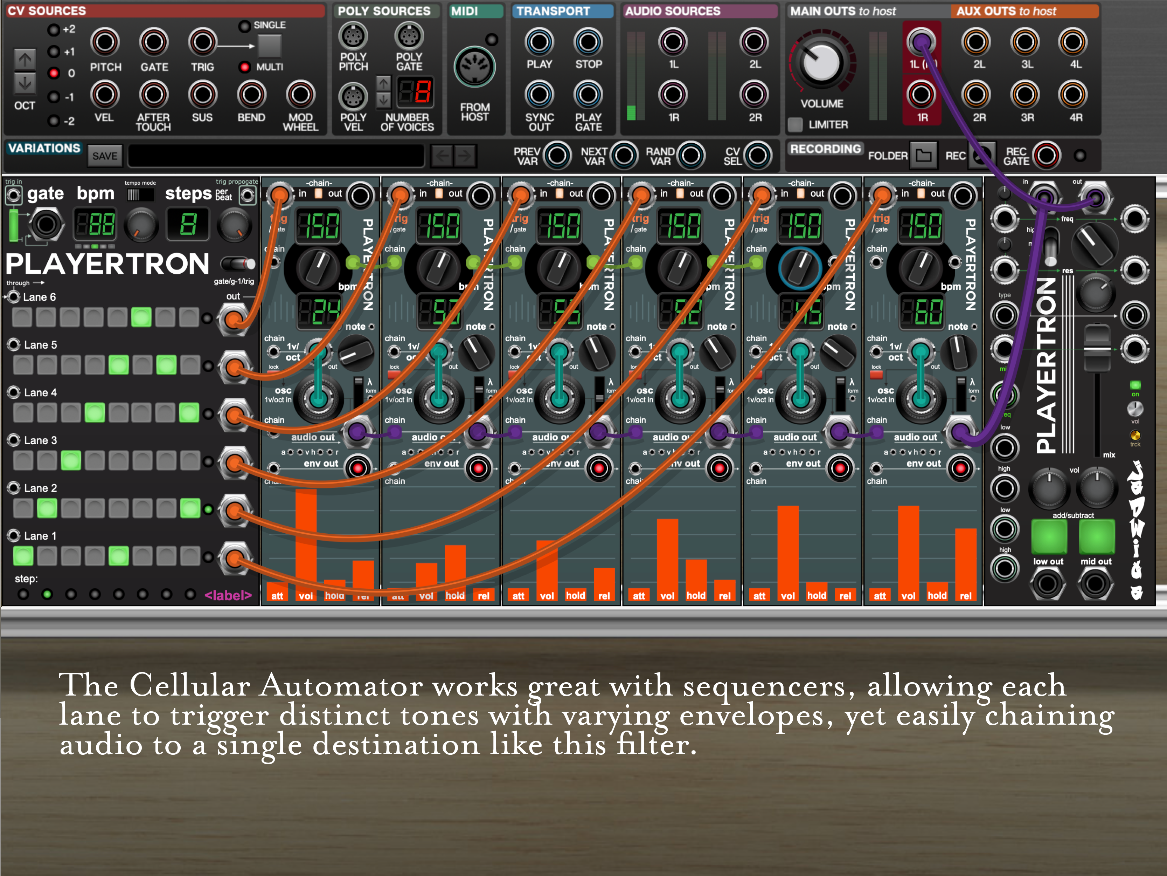The width and height of the screenshot is (1167, 876).
Task: Click the octave down arrow button
Action: (25, 83)
